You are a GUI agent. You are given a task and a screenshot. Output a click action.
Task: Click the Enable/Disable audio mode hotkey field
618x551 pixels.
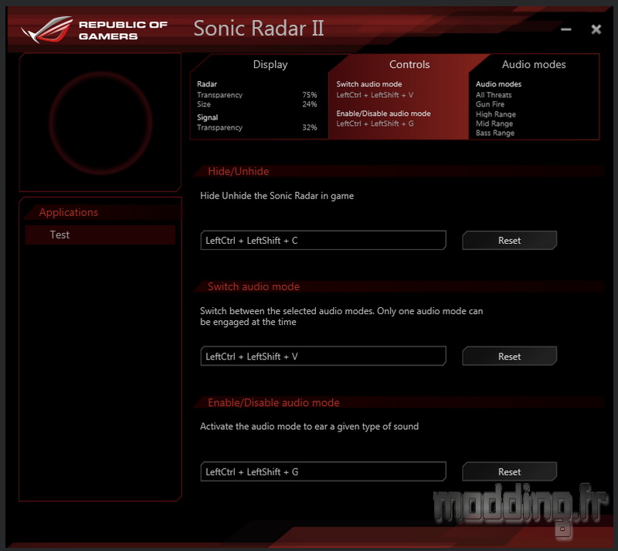[x=323, y=472]
